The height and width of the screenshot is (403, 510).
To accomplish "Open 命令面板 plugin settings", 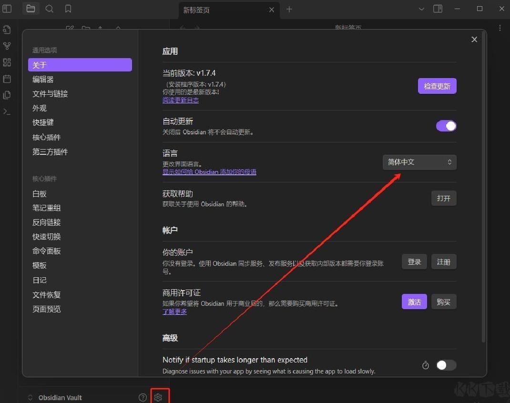I will pyautogui.click(x=80, y=251).
